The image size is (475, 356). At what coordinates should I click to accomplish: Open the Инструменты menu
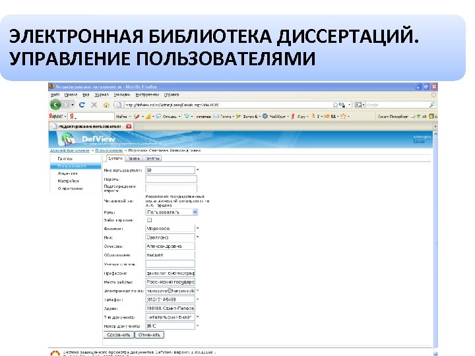click(x=147, y=94)
